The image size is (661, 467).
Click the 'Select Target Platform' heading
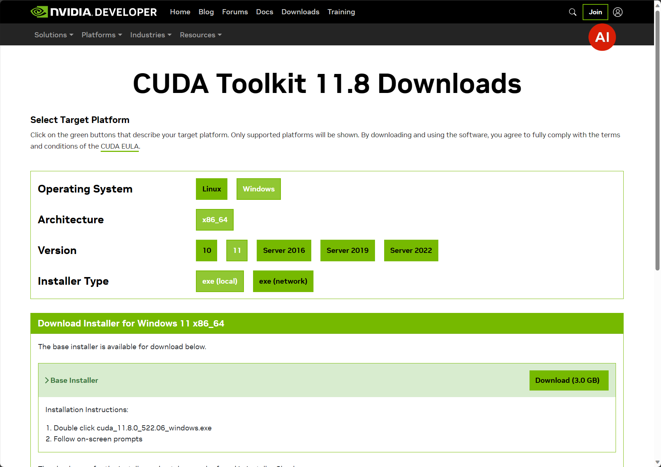[x=80, y=120]
